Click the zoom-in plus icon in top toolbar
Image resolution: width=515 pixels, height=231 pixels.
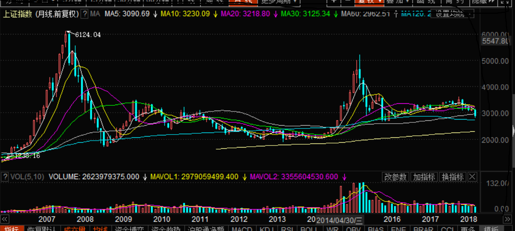(333, 1)
